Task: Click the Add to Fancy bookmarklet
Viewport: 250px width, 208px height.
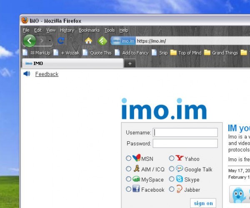Action: (132, 53)
